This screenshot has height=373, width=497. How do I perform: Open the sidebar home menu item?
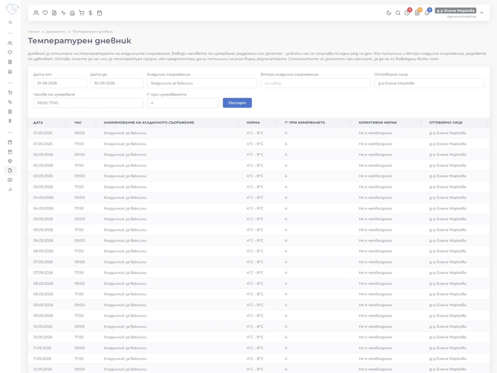coord(10,72)
